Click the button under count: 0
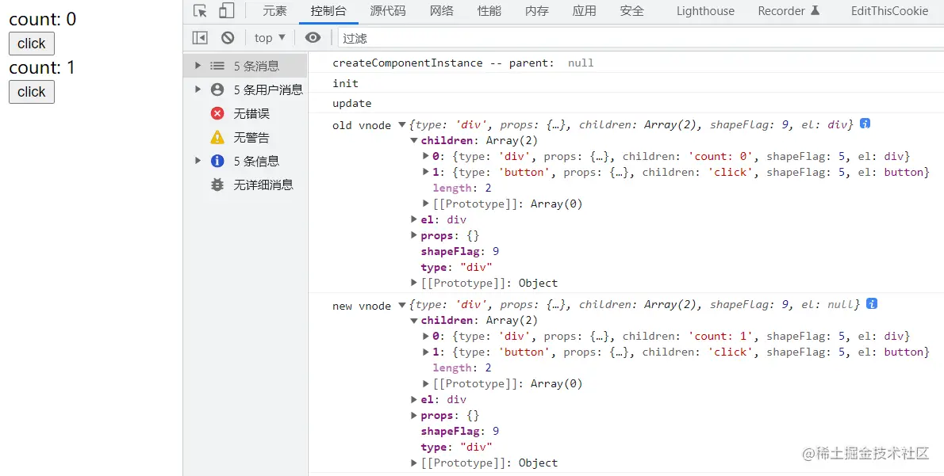Image resolution: width=944 pixels, height=476 pixels. point(31,44)
